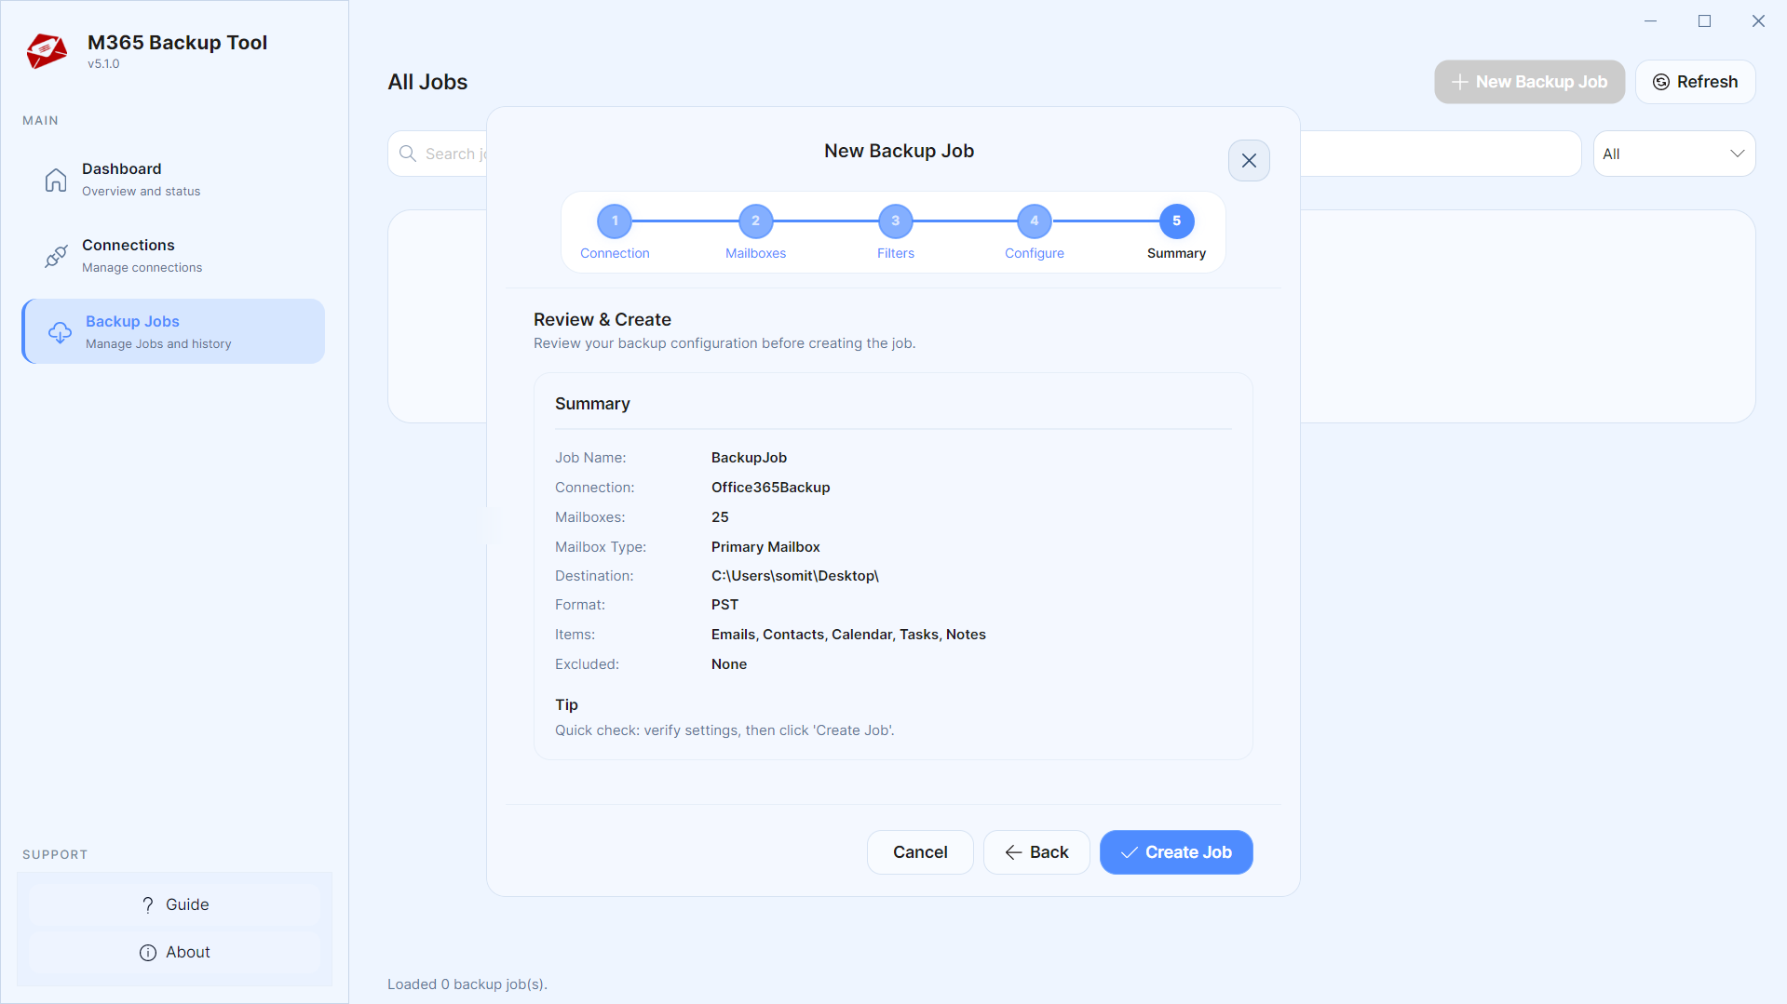The image size is (1787, 1004).
Task: Open the Guide support page
Action: pos(174,904)
